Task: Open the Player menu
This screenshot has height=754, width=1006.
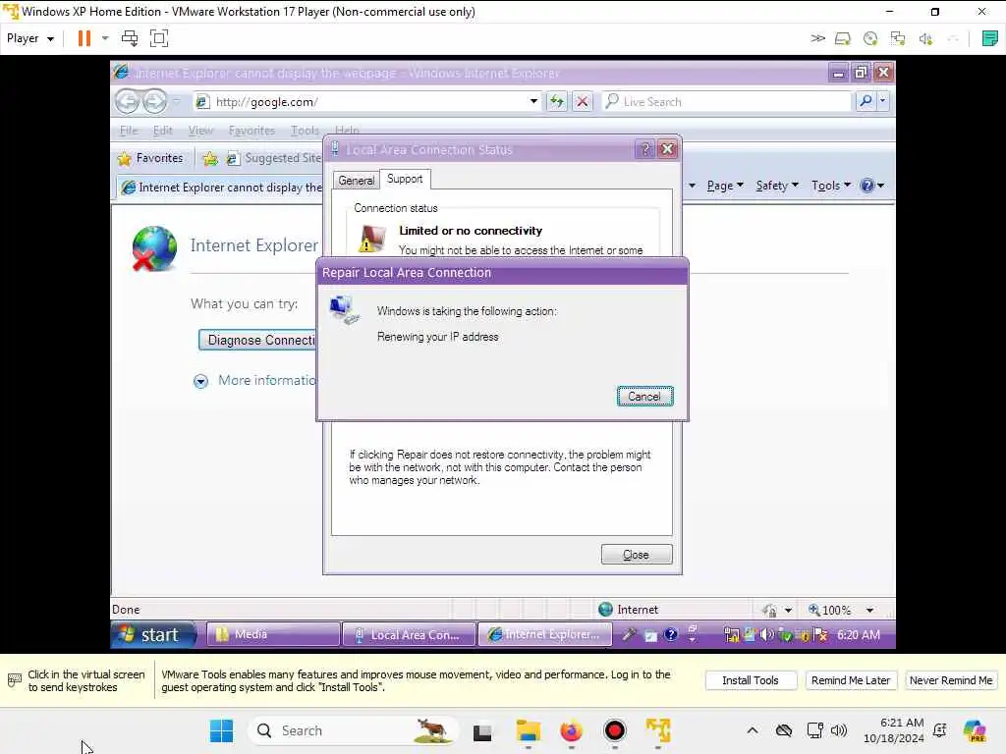Action: (x=30, y=38)
